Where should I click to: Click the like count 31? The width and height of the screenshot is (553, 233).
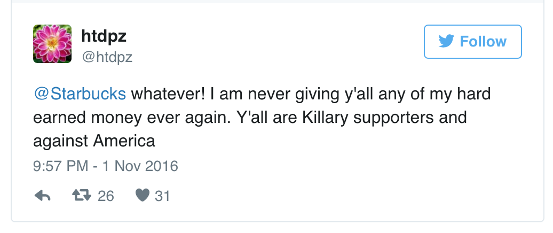click(162, 196)
